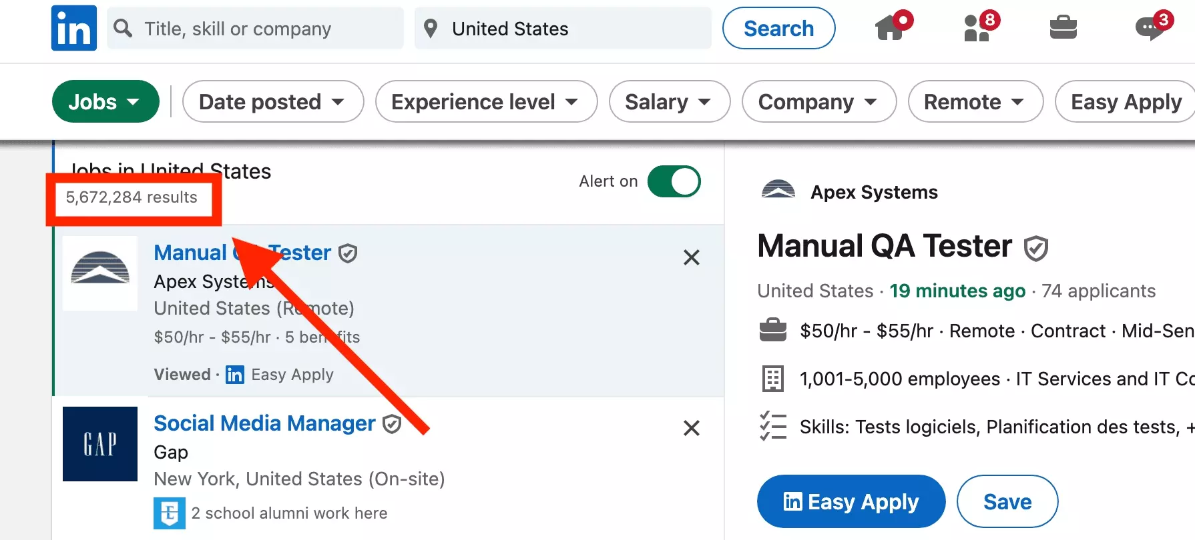Screen dimensions: 1195x540
Task: Save the Manual QA Tester job
Action: (1007, 501)
